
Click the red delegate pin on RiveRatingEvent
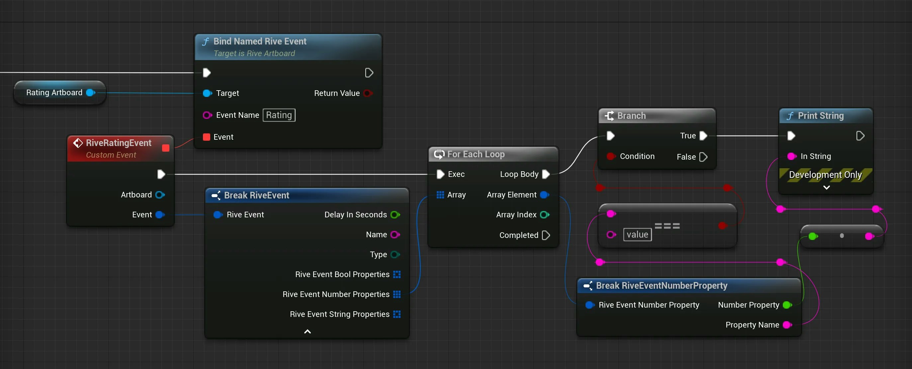pyautogui.click(x=165, y=148)
